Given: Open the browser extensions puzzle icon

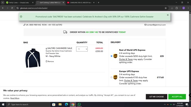Looking at the screenshot, I should tap(177, 8).
